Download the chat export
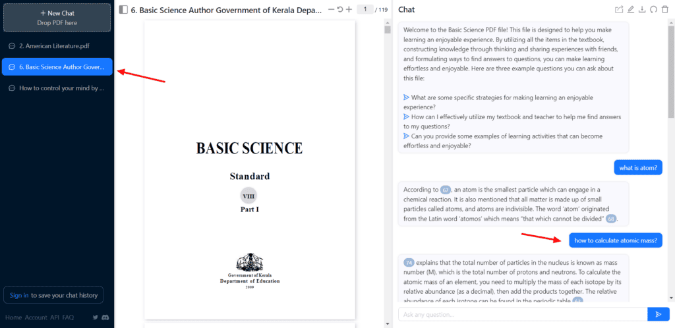Image resolution: width=675 pixels, height=328 pixels. tap(642, 10)
